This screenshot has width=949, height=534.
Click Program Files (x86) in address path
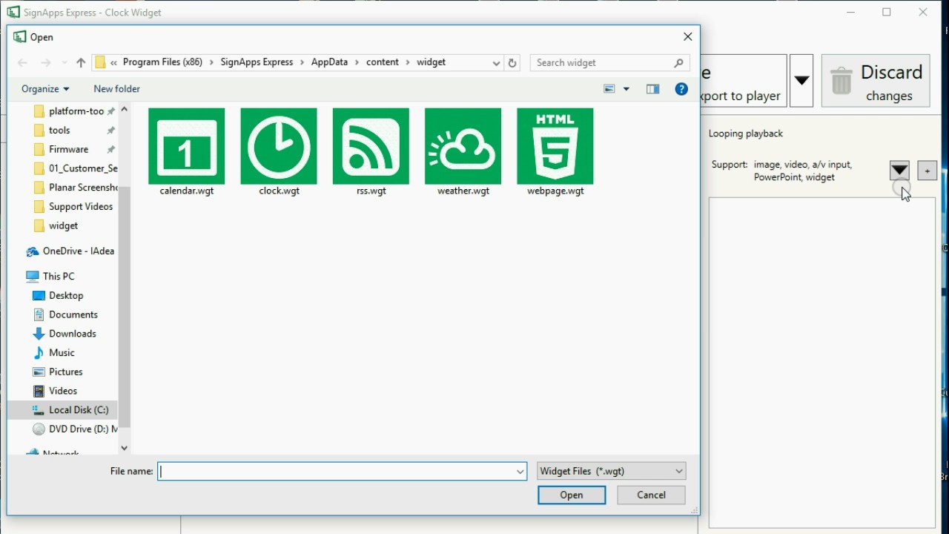162,62
